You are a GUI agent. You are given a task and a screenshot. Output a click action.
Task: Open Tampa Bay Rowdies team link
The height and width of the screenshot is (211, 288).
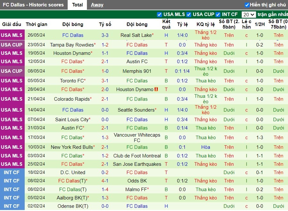pos(72,45)
